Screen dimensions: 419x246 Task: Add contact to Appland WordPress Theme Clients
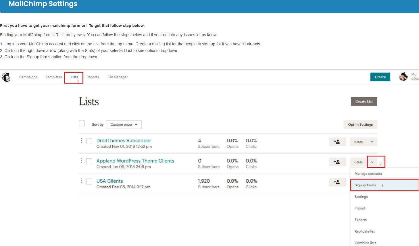pyautogui.click(x=337, y=162)
